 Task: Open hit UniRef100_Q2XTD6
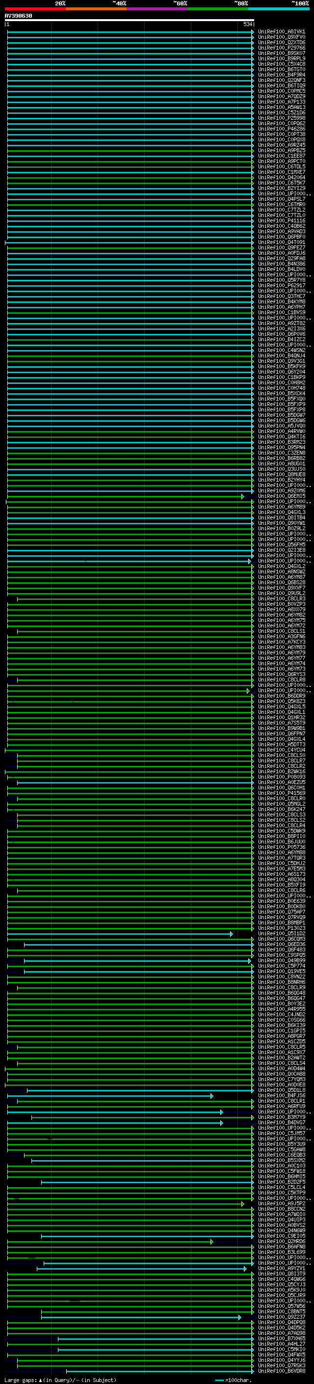click(x=281, y=42)
